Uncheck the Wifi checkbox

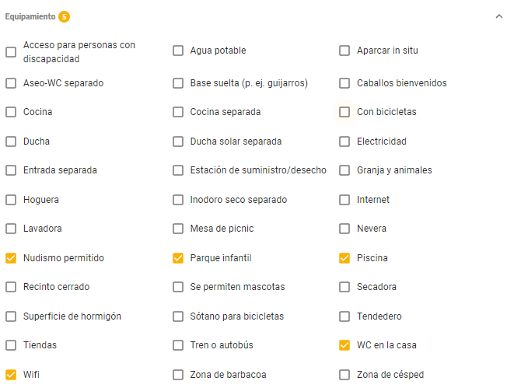point(11,375)
